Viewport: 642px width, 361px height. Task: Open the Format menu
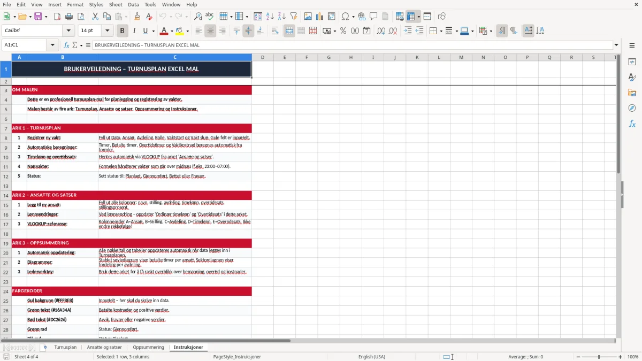[x=75, y=4]
